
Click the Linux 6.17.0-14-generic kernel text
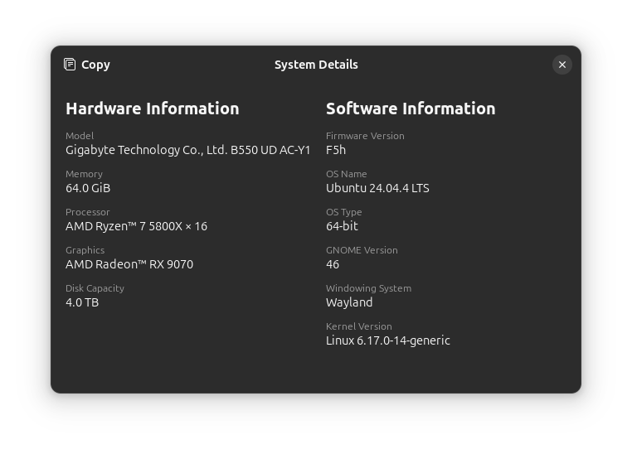(x=388, y=340)
